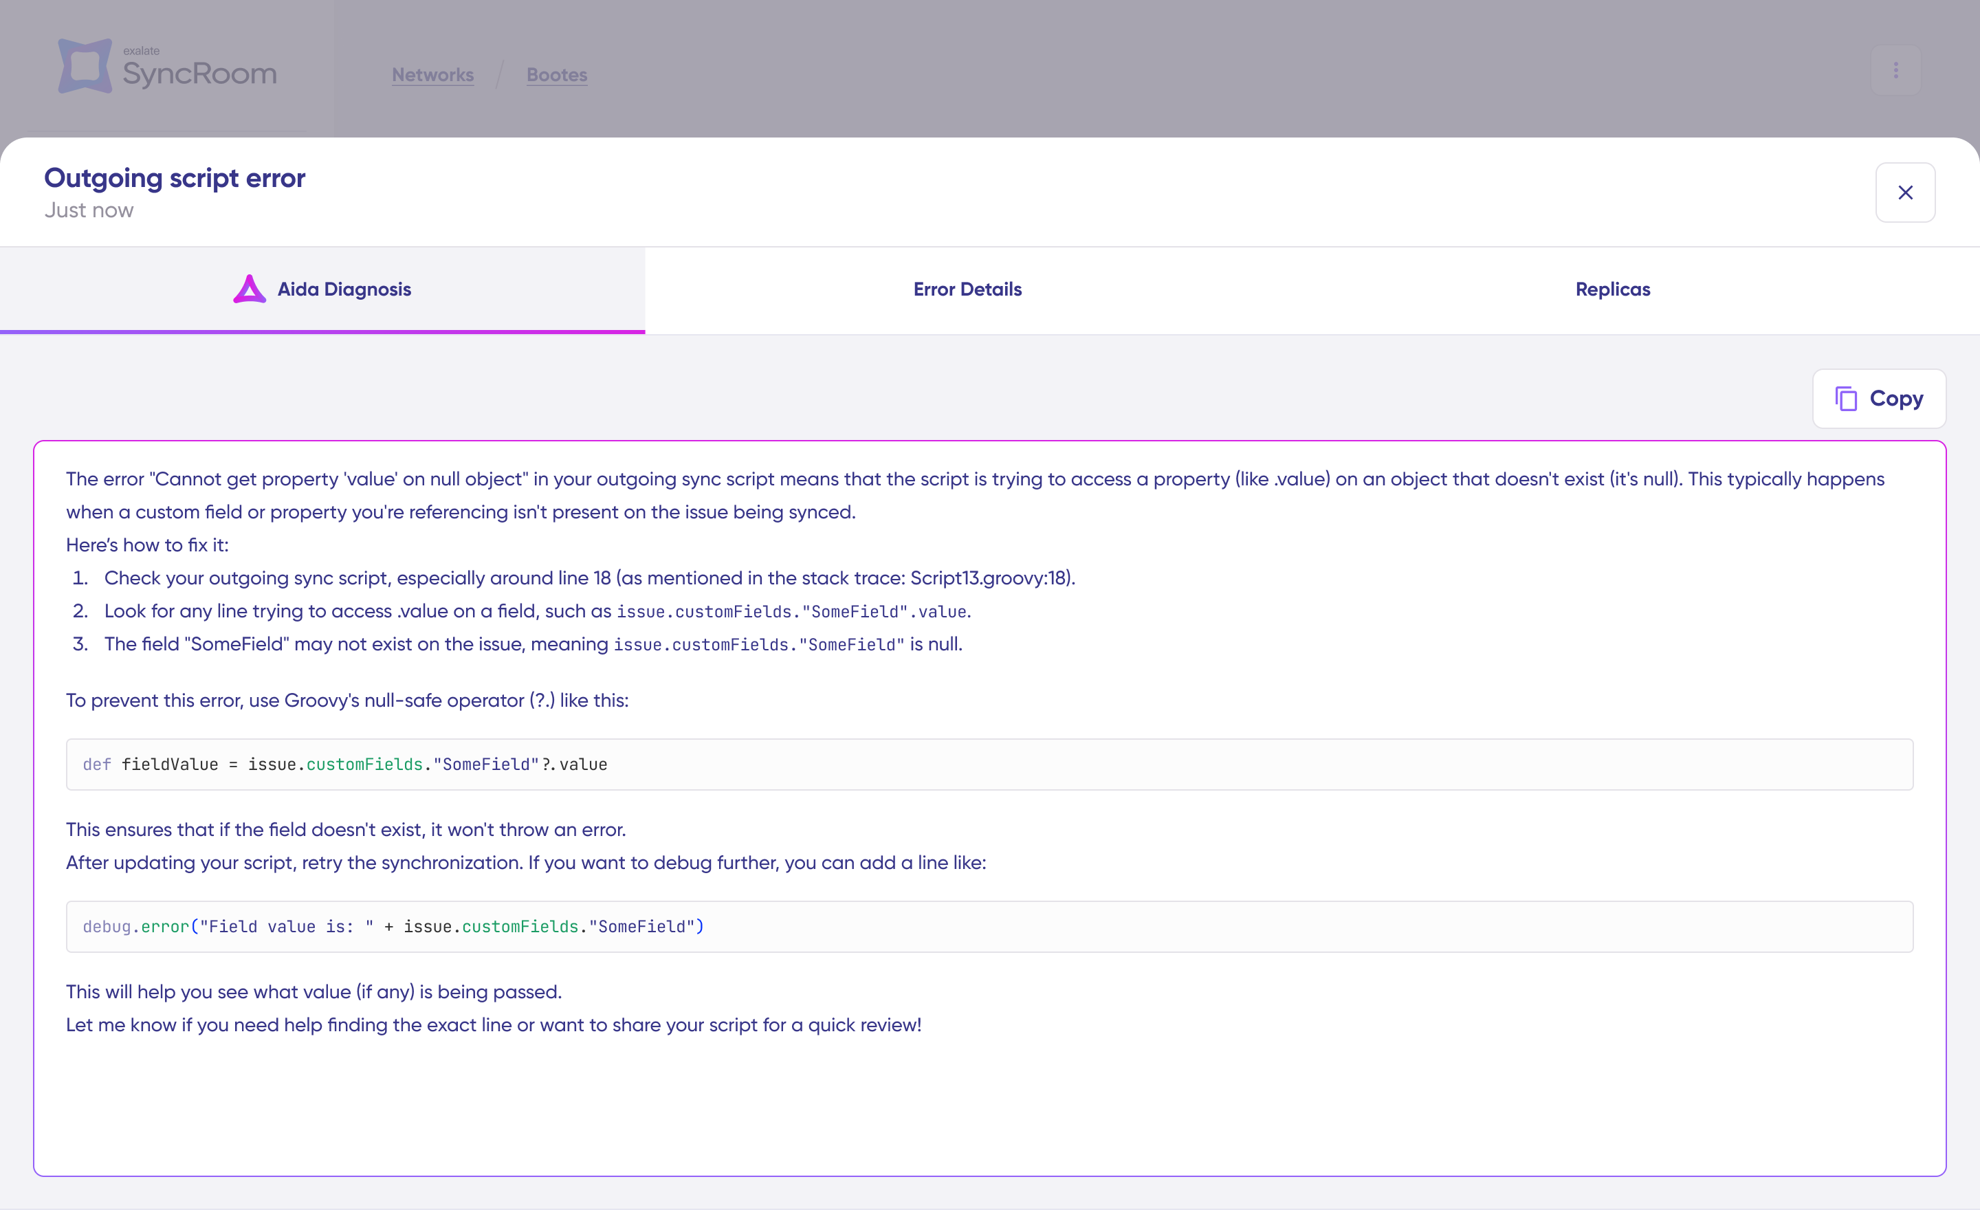
Task: Open the Replicas tab
Action: click(x=1612, y=289)
